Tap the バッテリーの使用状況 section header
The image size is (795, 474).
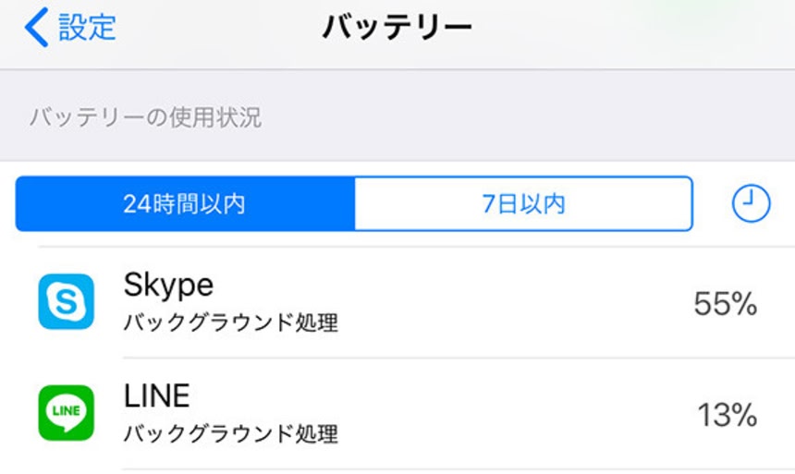point(145,118)
